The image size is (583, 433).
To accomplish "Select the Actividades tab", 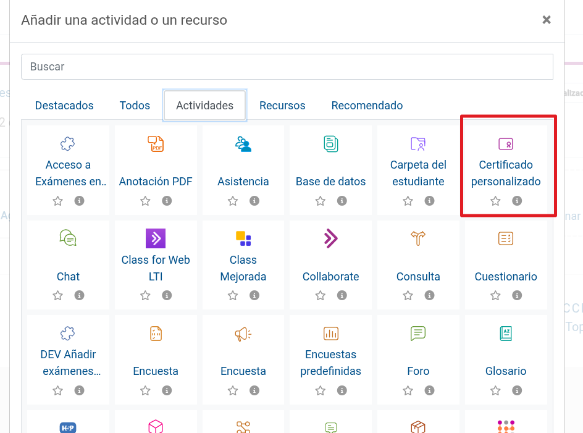I will 204,105.
